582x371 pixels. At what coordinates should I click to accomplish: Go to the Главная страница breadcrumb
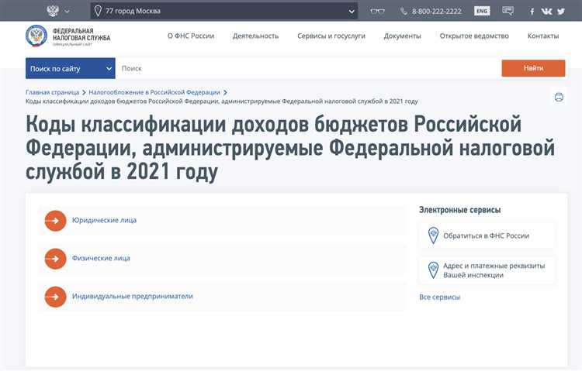tap(52, 92)
